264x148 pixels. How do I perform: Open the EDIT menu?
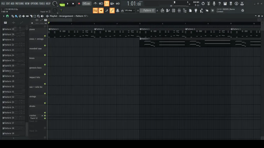coord(8,4)
